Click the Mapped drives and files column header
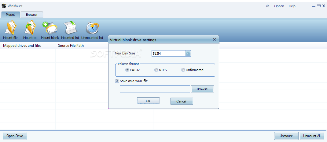This screenshot has height=142, width=327. pos(28,46)
